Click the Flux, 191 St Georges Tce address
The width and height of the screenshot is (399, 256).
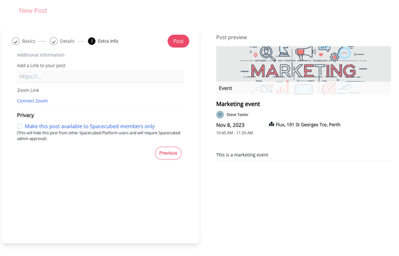pyautogui.click(x=308, y=124)
